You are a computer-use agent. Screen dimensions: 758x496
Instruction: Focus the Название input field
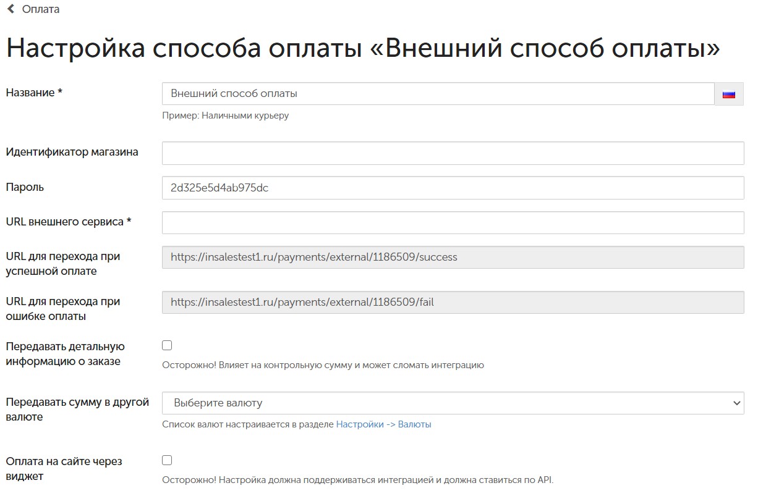click(x=438, y=94)
